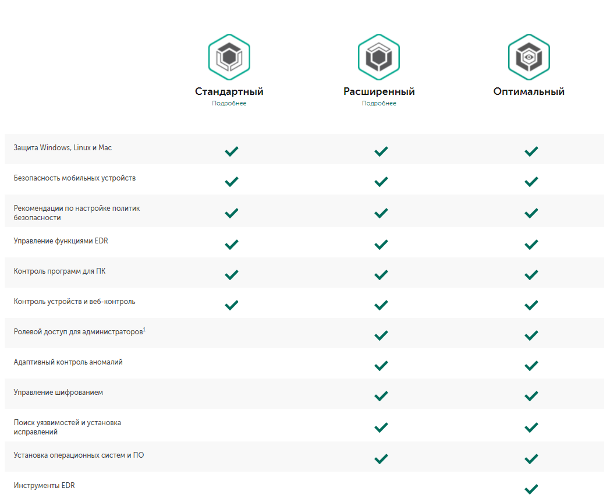Open Подробнее link under Расширенный
610x502 pixels.
click(x=379, y=103)
